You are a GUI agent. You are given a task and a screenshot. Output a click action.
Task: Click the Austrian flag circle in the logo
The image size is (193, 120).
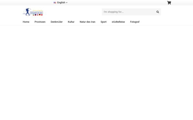tap(38, 15)
